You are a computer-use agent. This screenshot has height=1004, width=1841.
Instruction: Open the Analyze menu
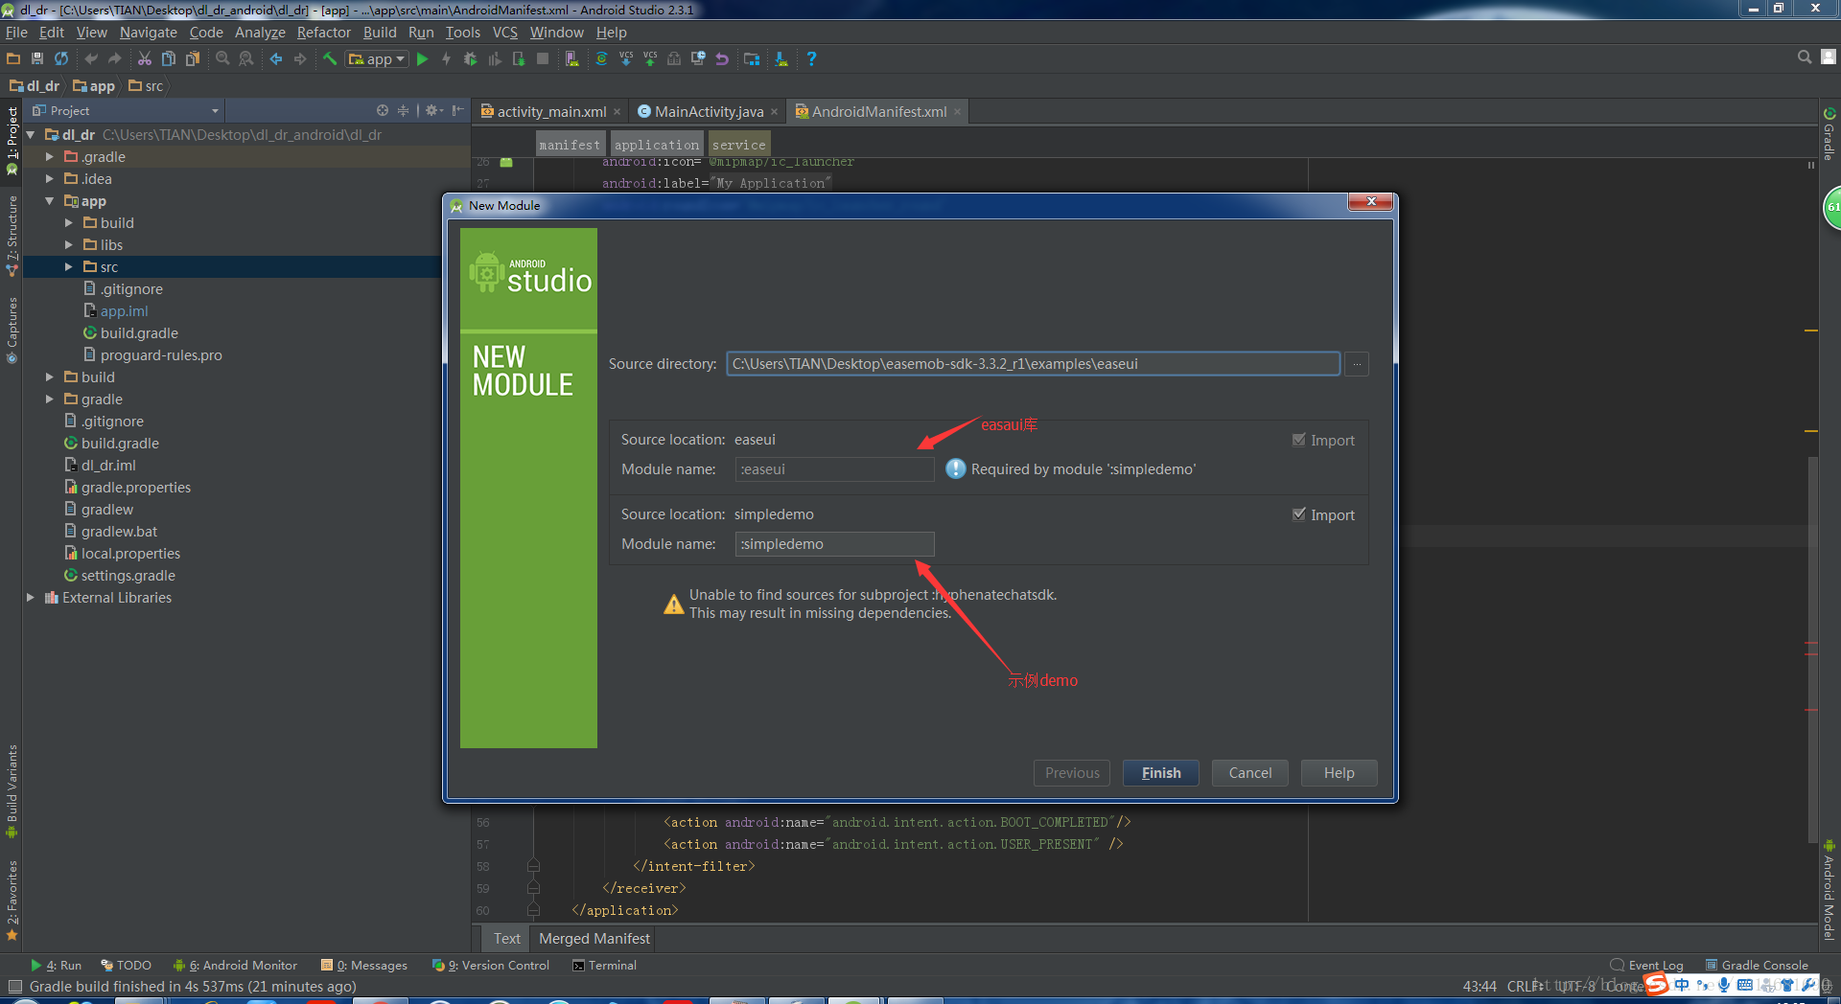click(x=260, y=32)
